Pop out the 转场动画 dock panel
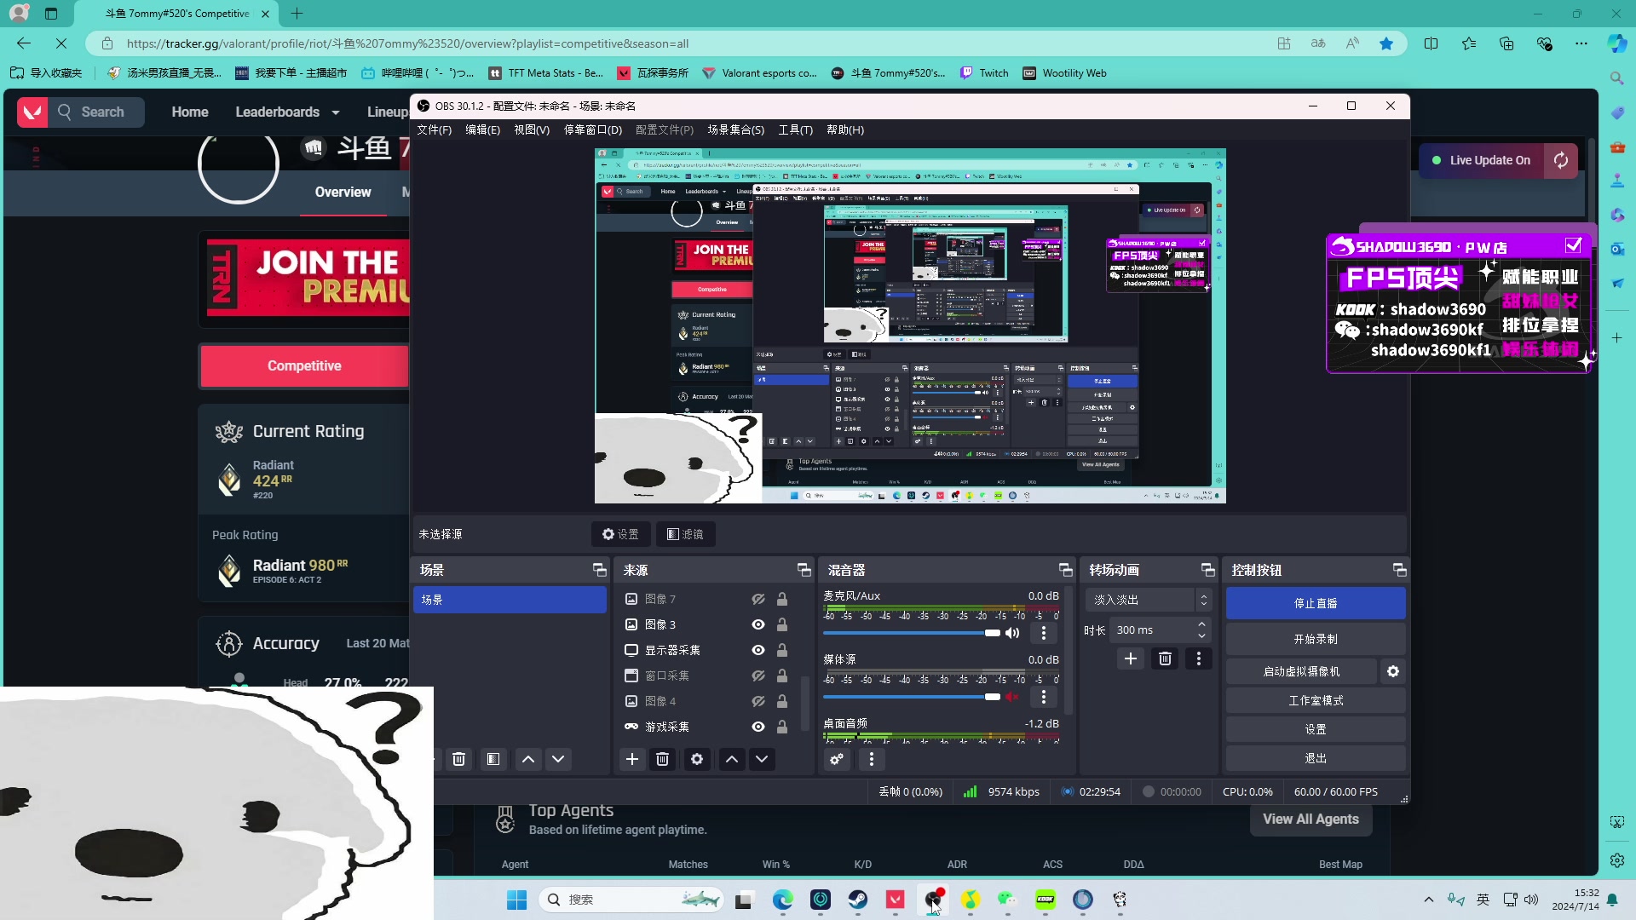Viewport: 1636px width, 920px height. coord(1207,570)
